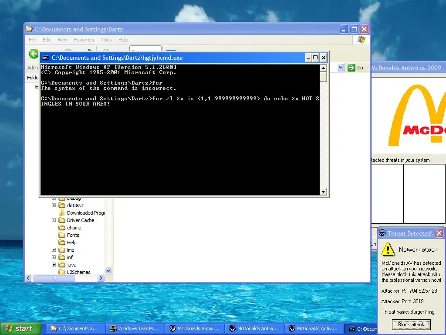Screen dimensions: 446x335
Task: Click the eye icon in Threat Detected title
Action: point(382,233)
